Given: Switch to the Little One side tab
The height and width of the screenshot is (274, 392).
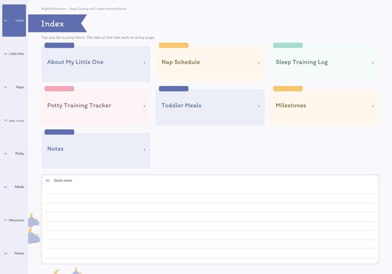Looking at the screenshot, I should point(14,54).
